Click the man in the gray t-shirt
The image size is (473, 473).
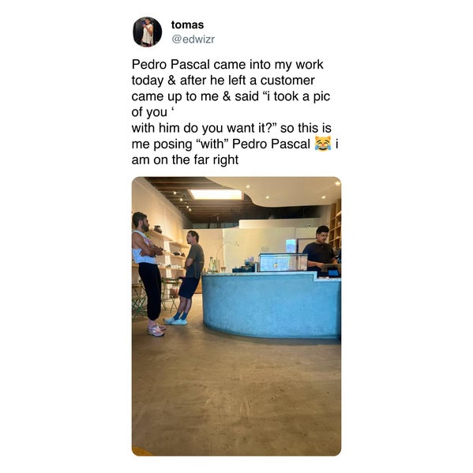(x=187, y=277)
